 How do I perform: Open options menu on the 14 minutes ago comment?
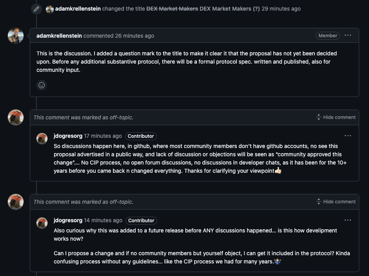click(x=347, y=220)
